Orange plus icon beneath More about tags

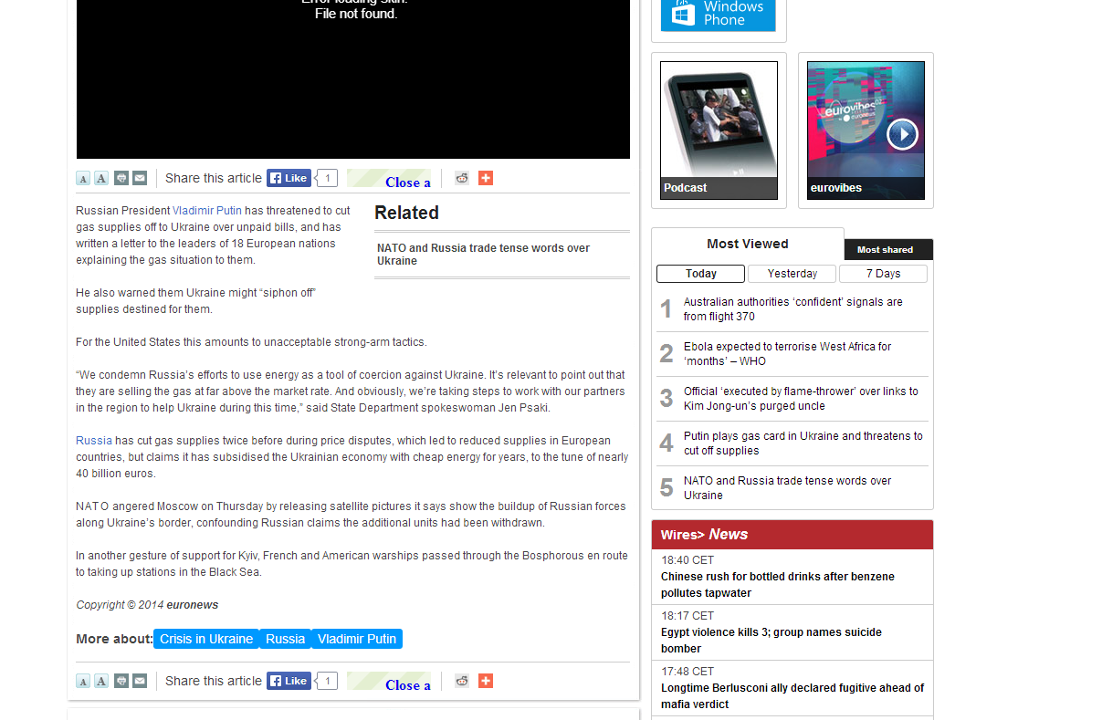pos(486,681)
